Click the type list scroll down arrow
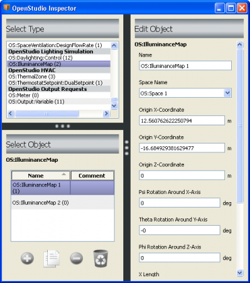The height and width of the screenshot is (283, 250). (114, 106)
